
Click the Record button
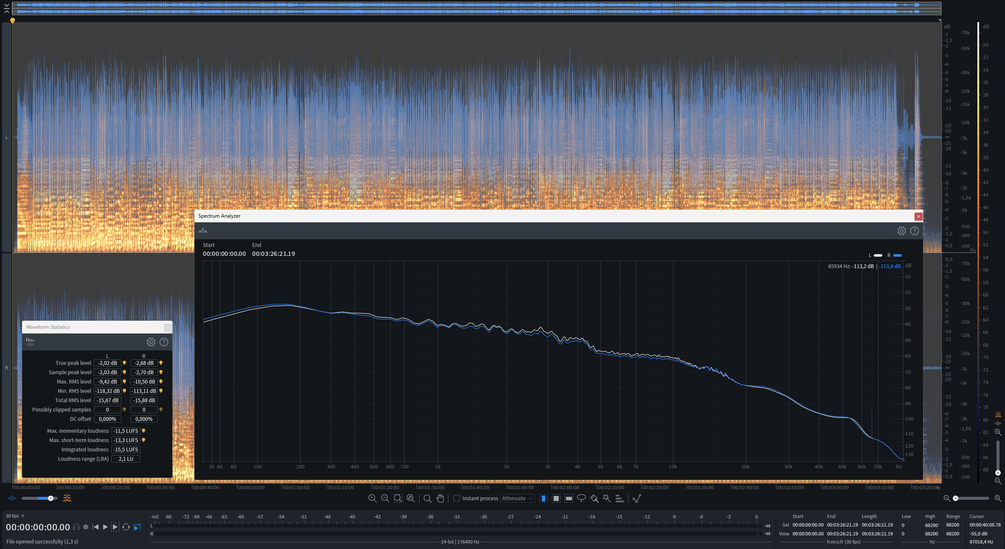tap(86, 527)
